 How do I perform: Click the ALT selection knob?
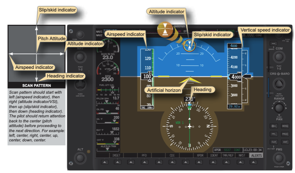click(80, 158)
